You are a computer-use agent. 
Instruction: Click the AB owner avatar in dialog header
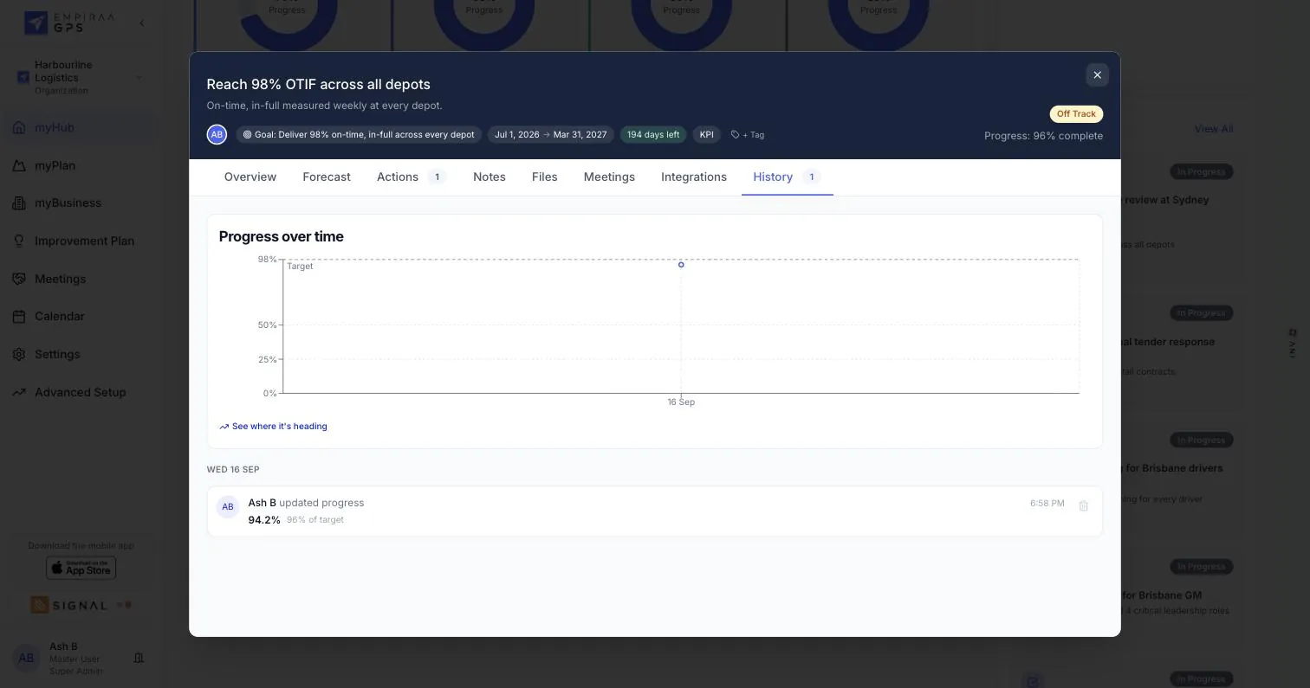click(x=217, y=135)
